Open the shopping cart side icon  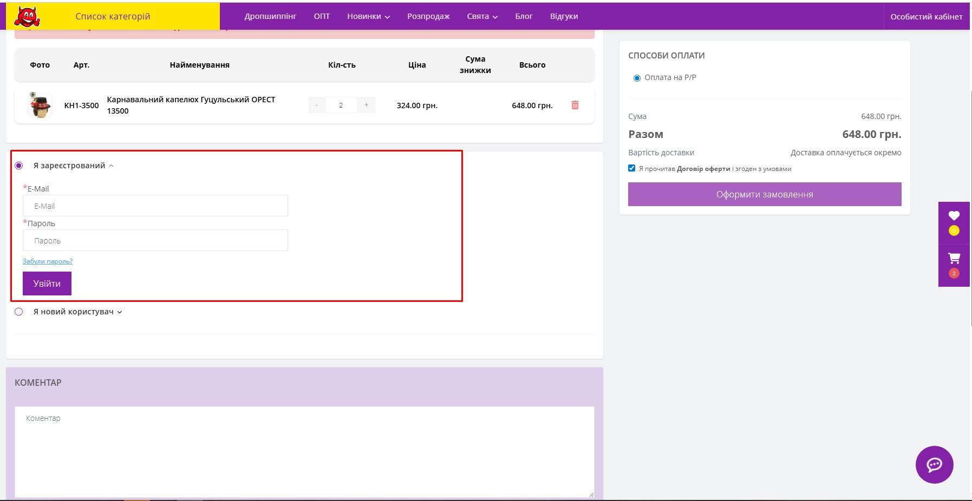[954, 259]
